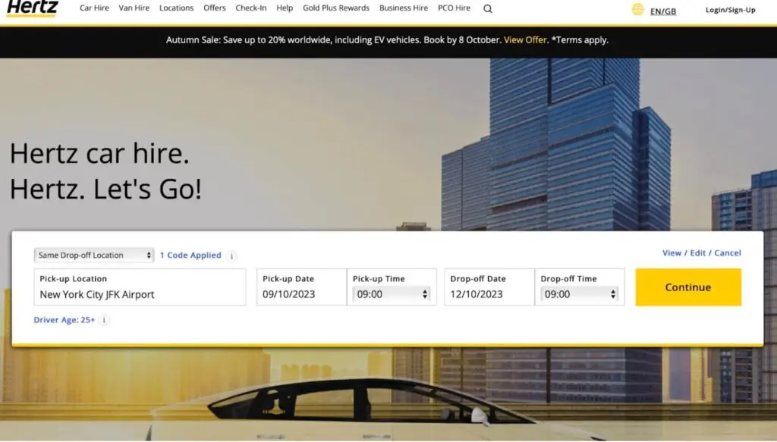
Task: Click the yellow globe language icon
Action: tap(637, 9)
